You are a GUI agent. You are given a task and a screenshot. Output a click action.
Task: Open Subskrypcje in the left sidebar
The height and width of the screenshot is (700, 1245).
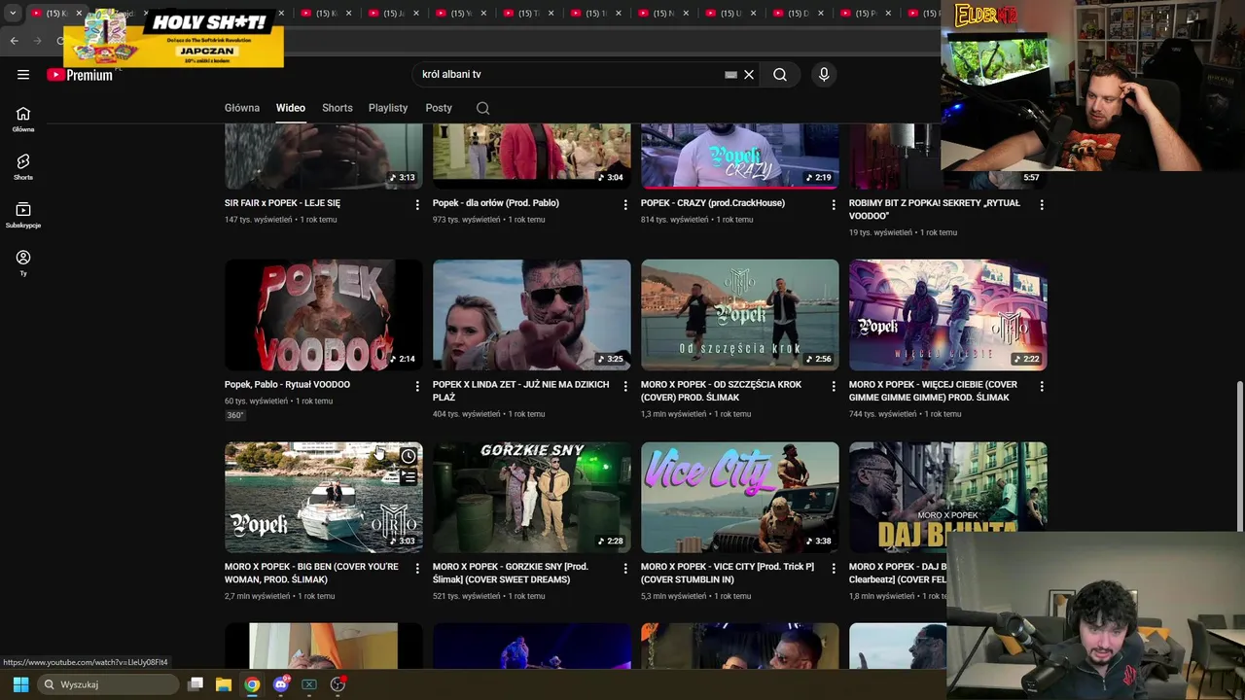click(23, 215)
